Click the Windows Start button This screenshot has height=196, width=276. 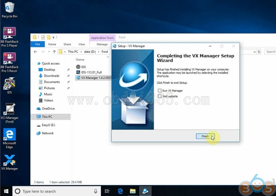coord(6,191)
